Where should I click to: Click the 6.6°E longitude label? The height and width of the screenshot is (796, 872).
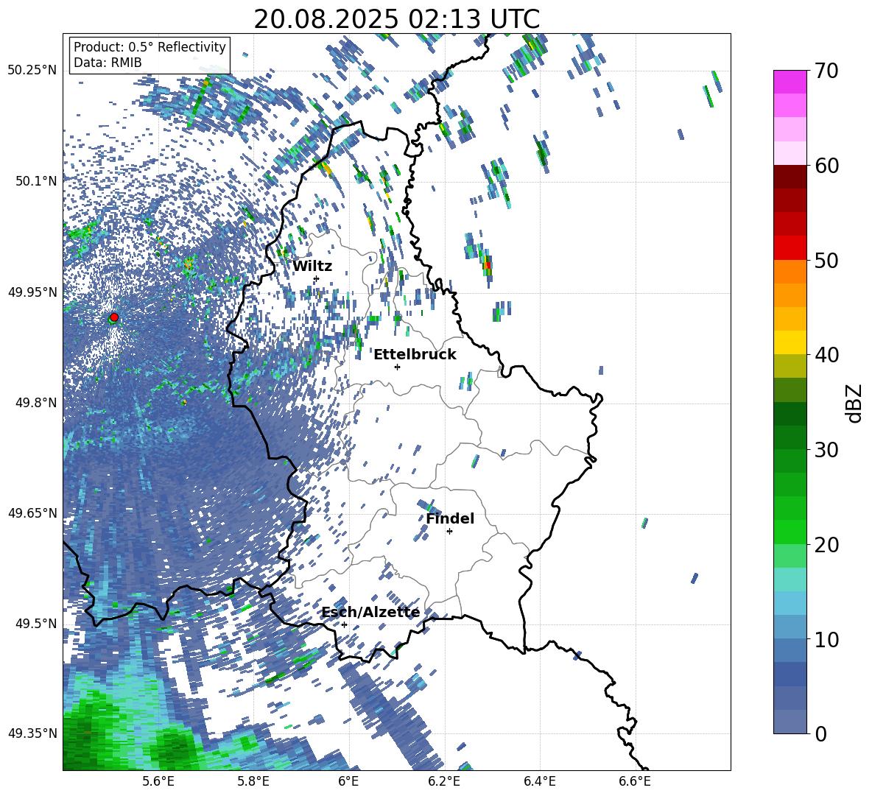(635, 781)
